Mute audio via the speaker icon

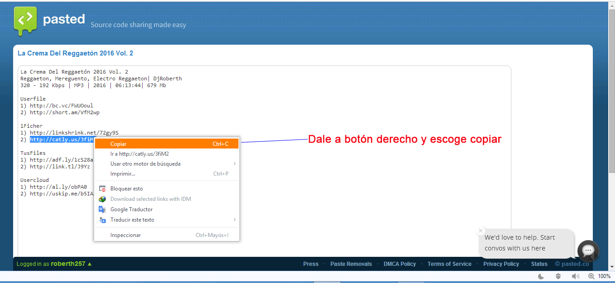click(x=575, y=276)
